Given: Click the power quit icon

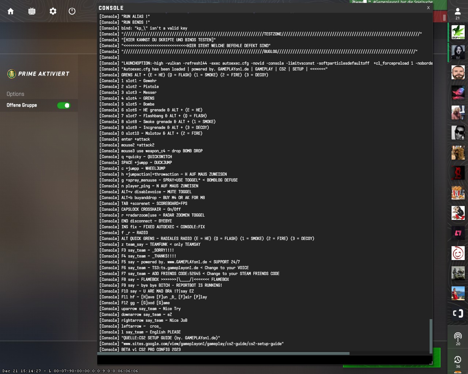Looking at the screenshot, I should click(x=72, y=11).
